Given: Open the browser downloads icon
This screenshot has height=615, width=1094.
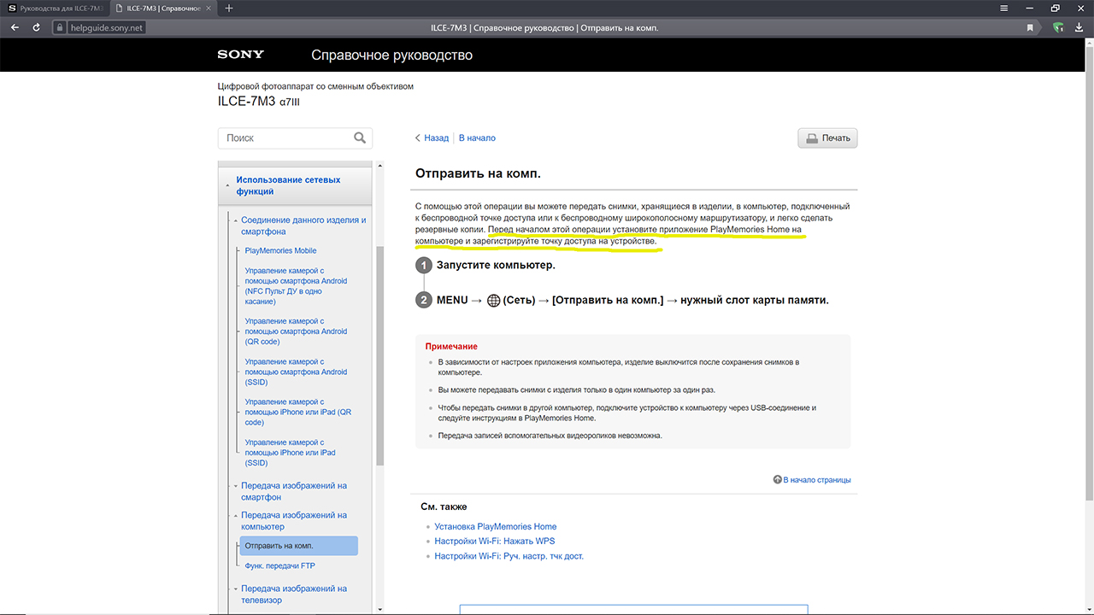Looking at the screenshot, I should tap(1081, 27).
